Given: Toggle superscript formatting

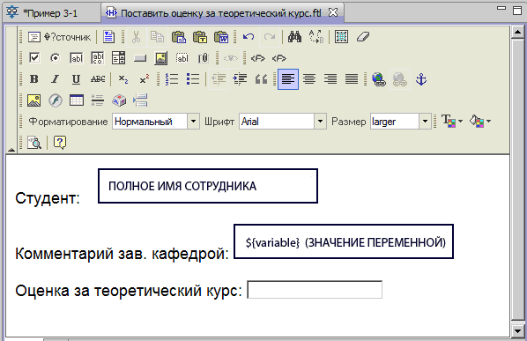Looking at the screenshot, I should [x=145, y=79].
